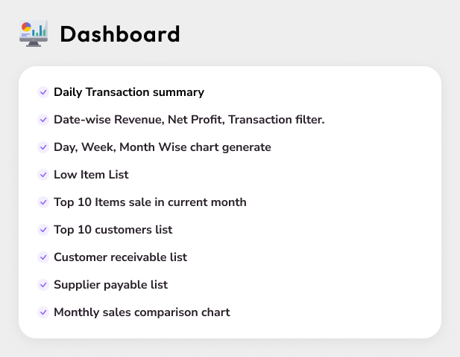This screenshot has width=460, height=357.
Task: Click checkmark beside Day, Week, Month chart
Action: (x=43, y=147)
